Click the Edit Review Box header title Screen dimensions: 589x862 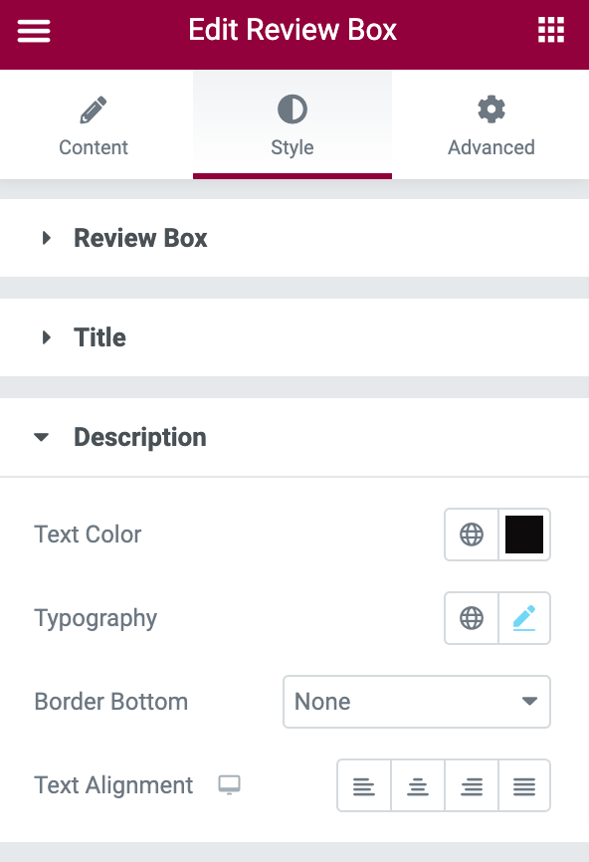293,30
